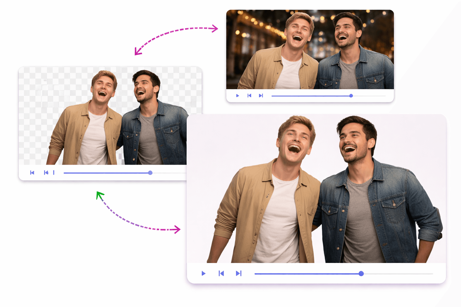Viewport: 461px width, 307px height.
Task: Click pink arrowhead pointing at night-background video
Action: (x=214, y=29)
